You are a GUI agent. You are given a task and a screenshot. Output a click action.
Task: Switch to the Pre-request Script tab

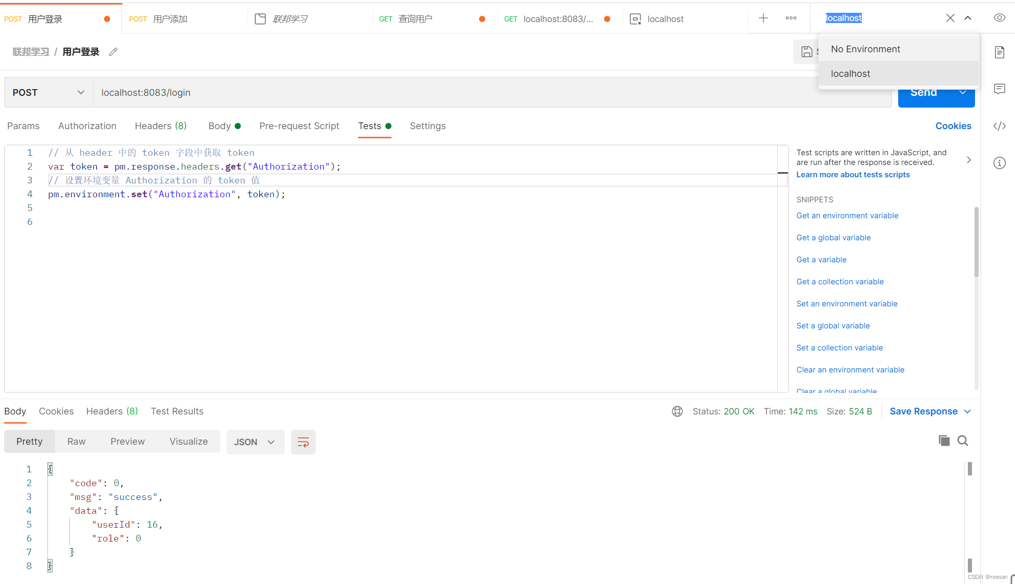coord(299,126)
